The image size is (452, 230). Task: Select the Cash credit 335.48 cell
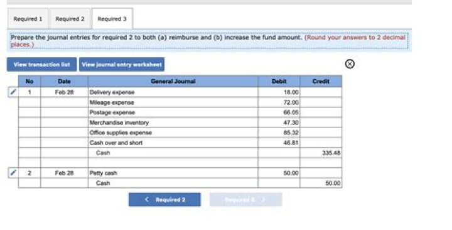[321, 153]
